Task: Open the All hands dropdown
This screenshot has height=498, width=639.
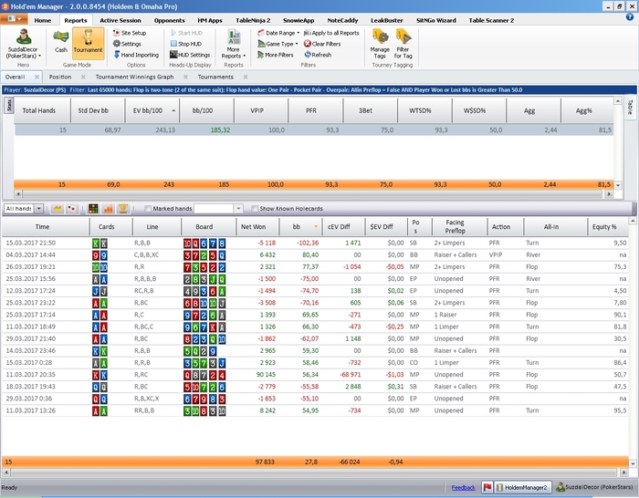Action: (38, 209)
